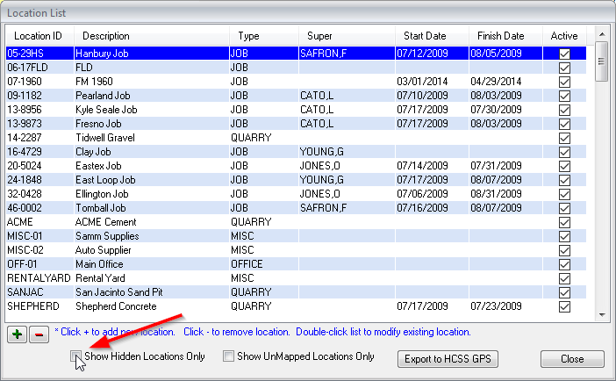
Task: Enable Show Hidden Locations Only checkbox
Action: click(x=77, y=357)
